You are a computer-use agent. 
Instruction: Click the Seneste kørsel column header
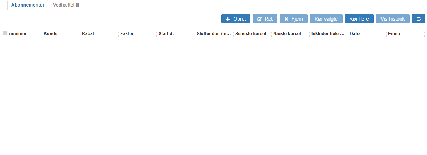tap(250, 34)
